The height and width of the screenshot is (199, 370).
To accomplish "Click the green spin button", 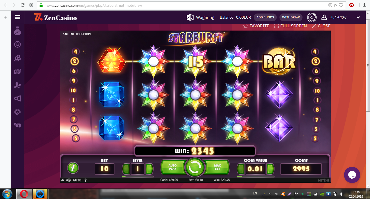I will point(195,168).
